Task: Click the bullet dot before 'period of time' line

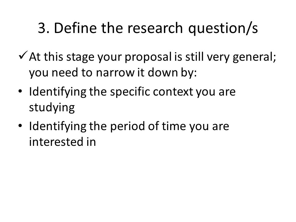Action: pyautogui.click(x=20, y=126)
